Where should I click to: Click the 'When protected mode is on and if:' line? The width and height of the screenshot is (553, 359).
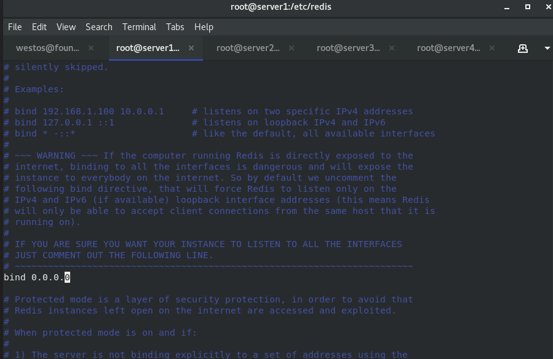pos(100,333)
